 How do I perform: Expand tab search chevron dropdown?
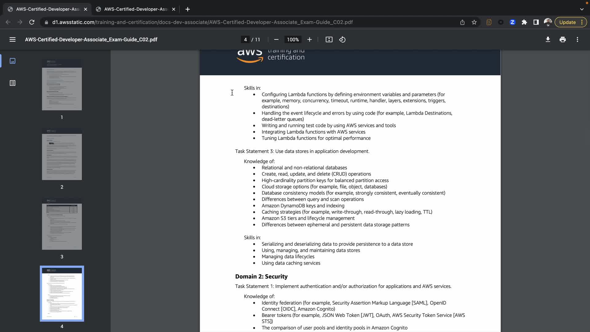581,9
